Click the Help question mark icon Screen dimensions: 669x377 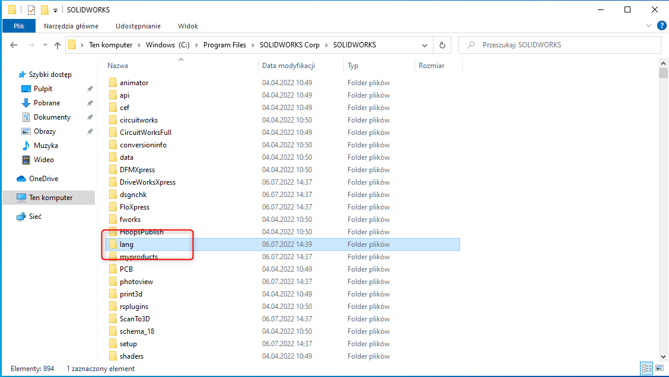pyautogui.click(x=661, y=25)
